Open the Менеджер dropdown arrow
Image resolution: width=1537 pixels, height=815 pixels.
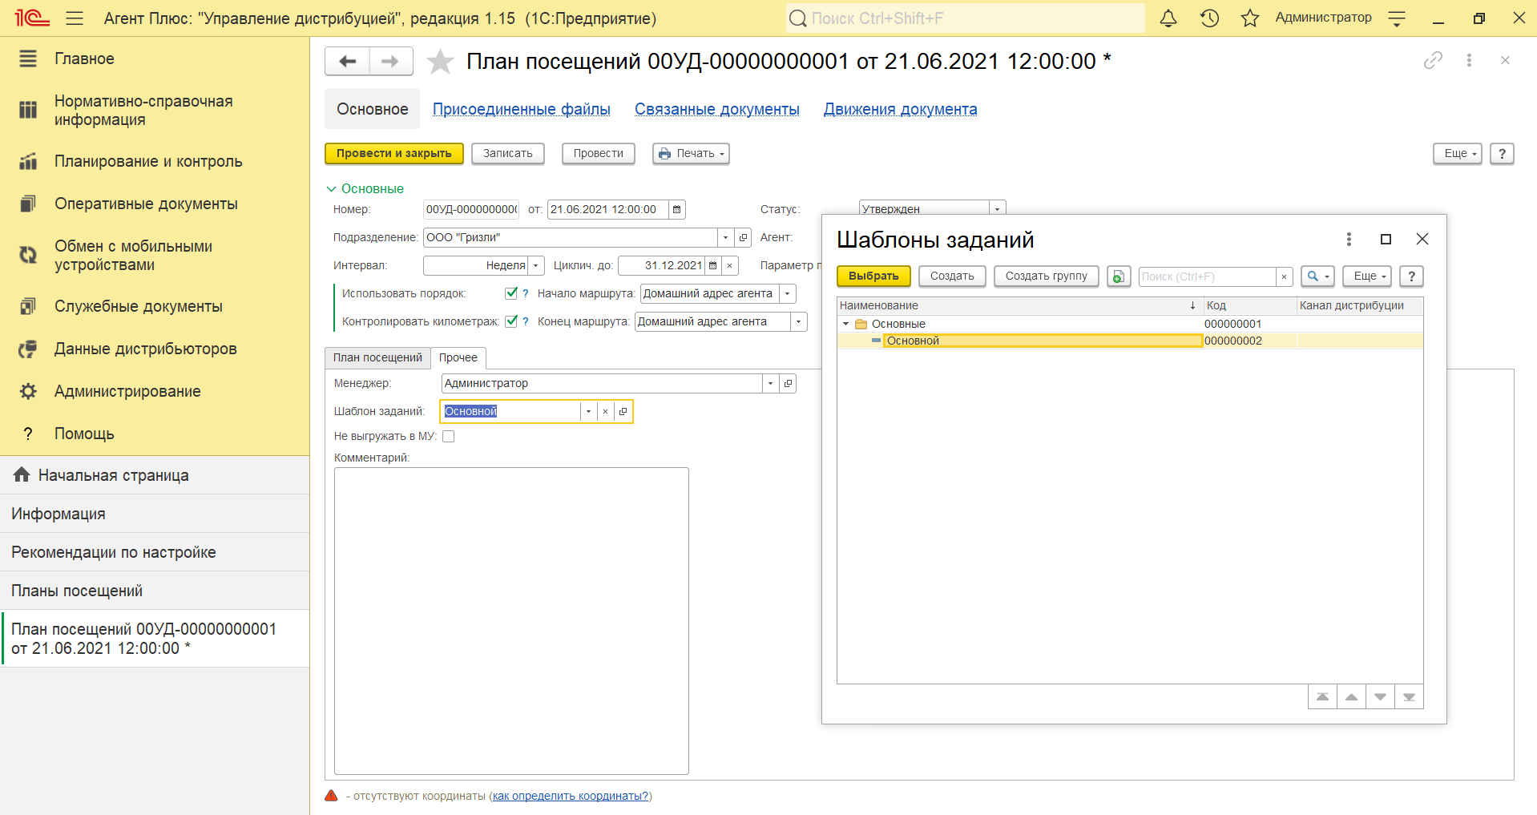click(770, 383)
